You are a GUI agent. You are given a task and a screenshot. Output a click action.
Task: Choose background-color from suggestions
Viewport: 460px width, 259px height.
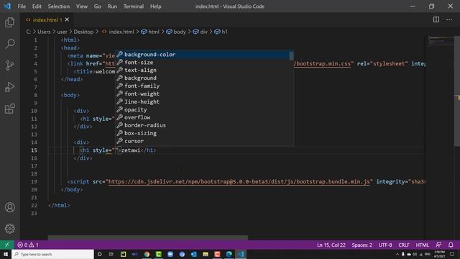click(204, 55)
